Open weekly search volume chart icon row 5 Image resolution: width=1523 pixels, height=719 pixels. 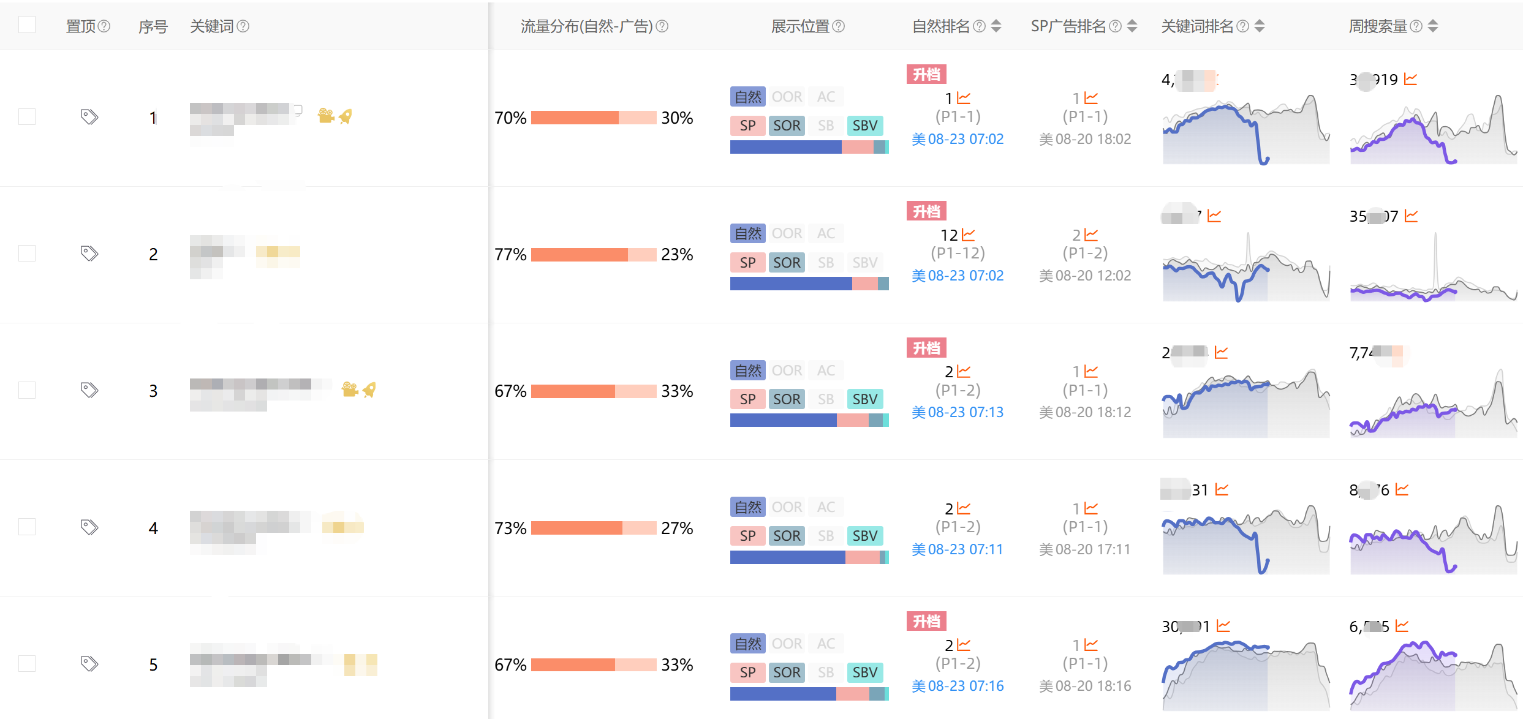1402,626
